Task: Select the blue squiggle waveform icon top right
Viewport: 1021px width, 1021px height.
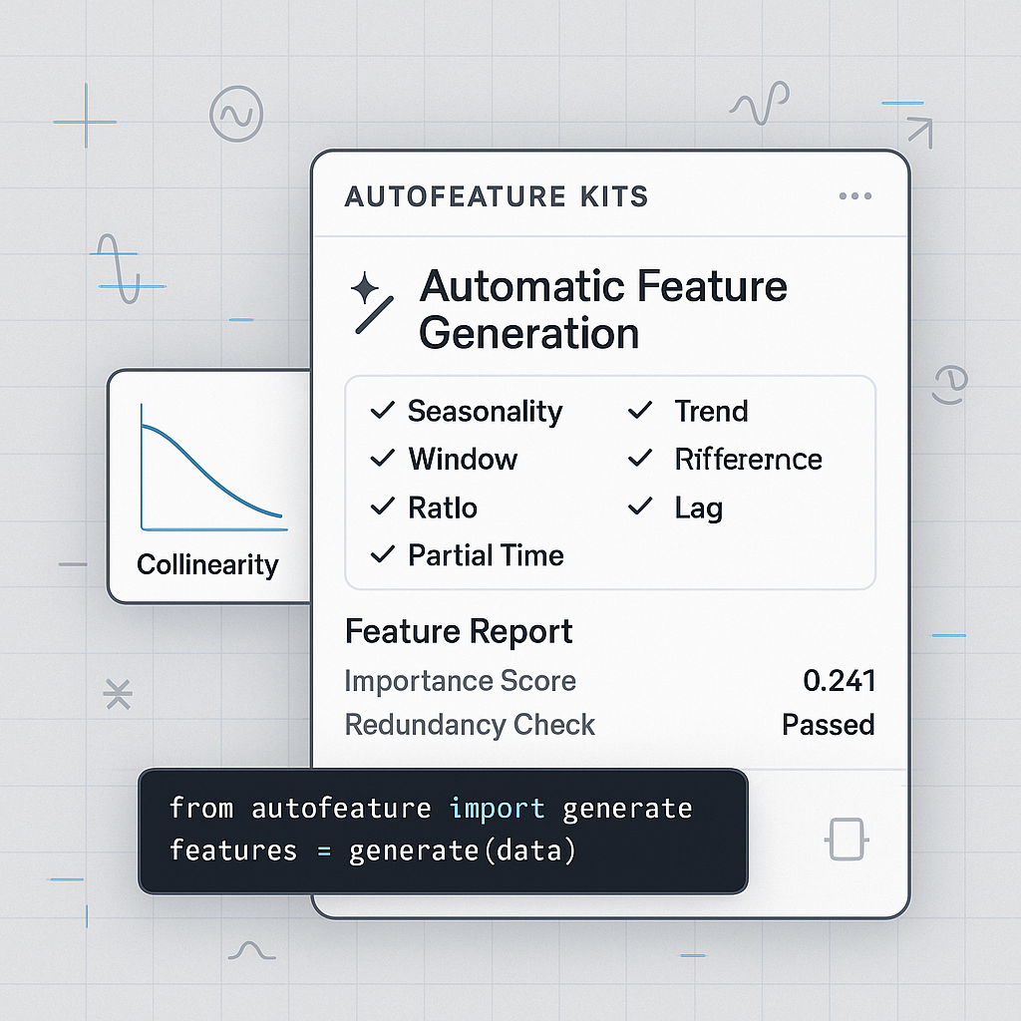Action: (760, 100)
